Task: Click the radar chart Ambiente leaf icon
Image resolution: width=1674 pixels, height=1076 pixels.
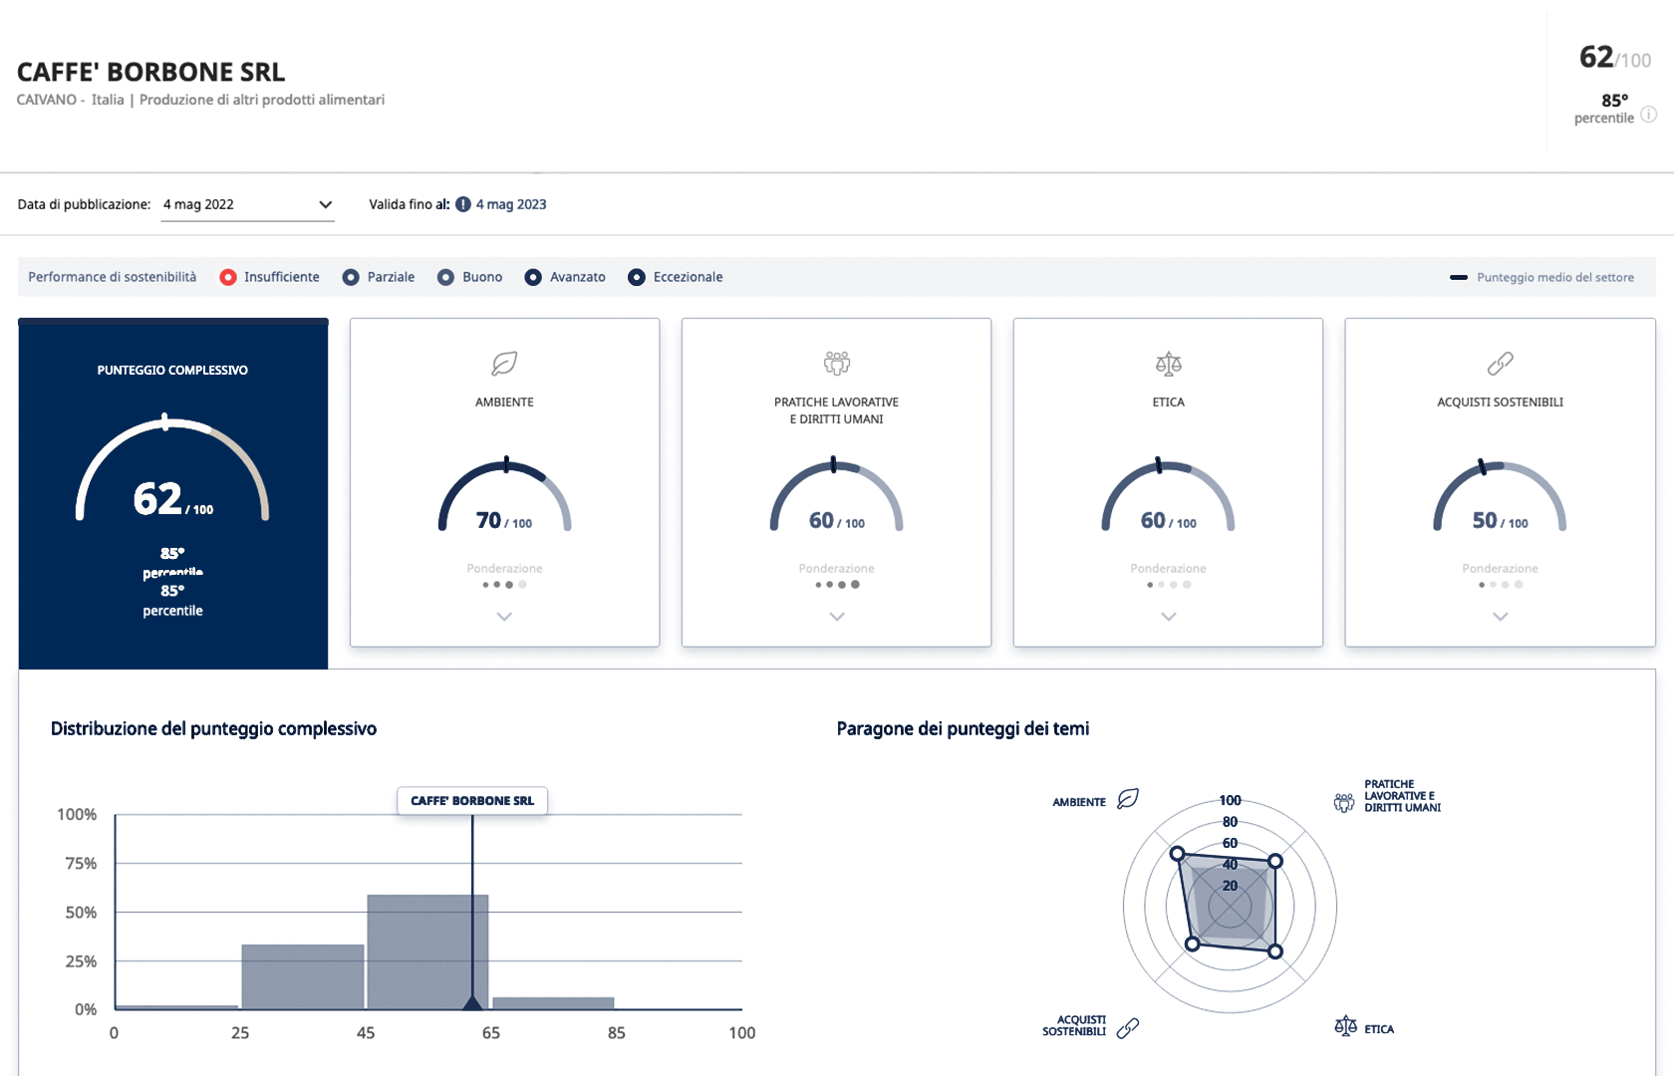Action: coord(1128,799)
